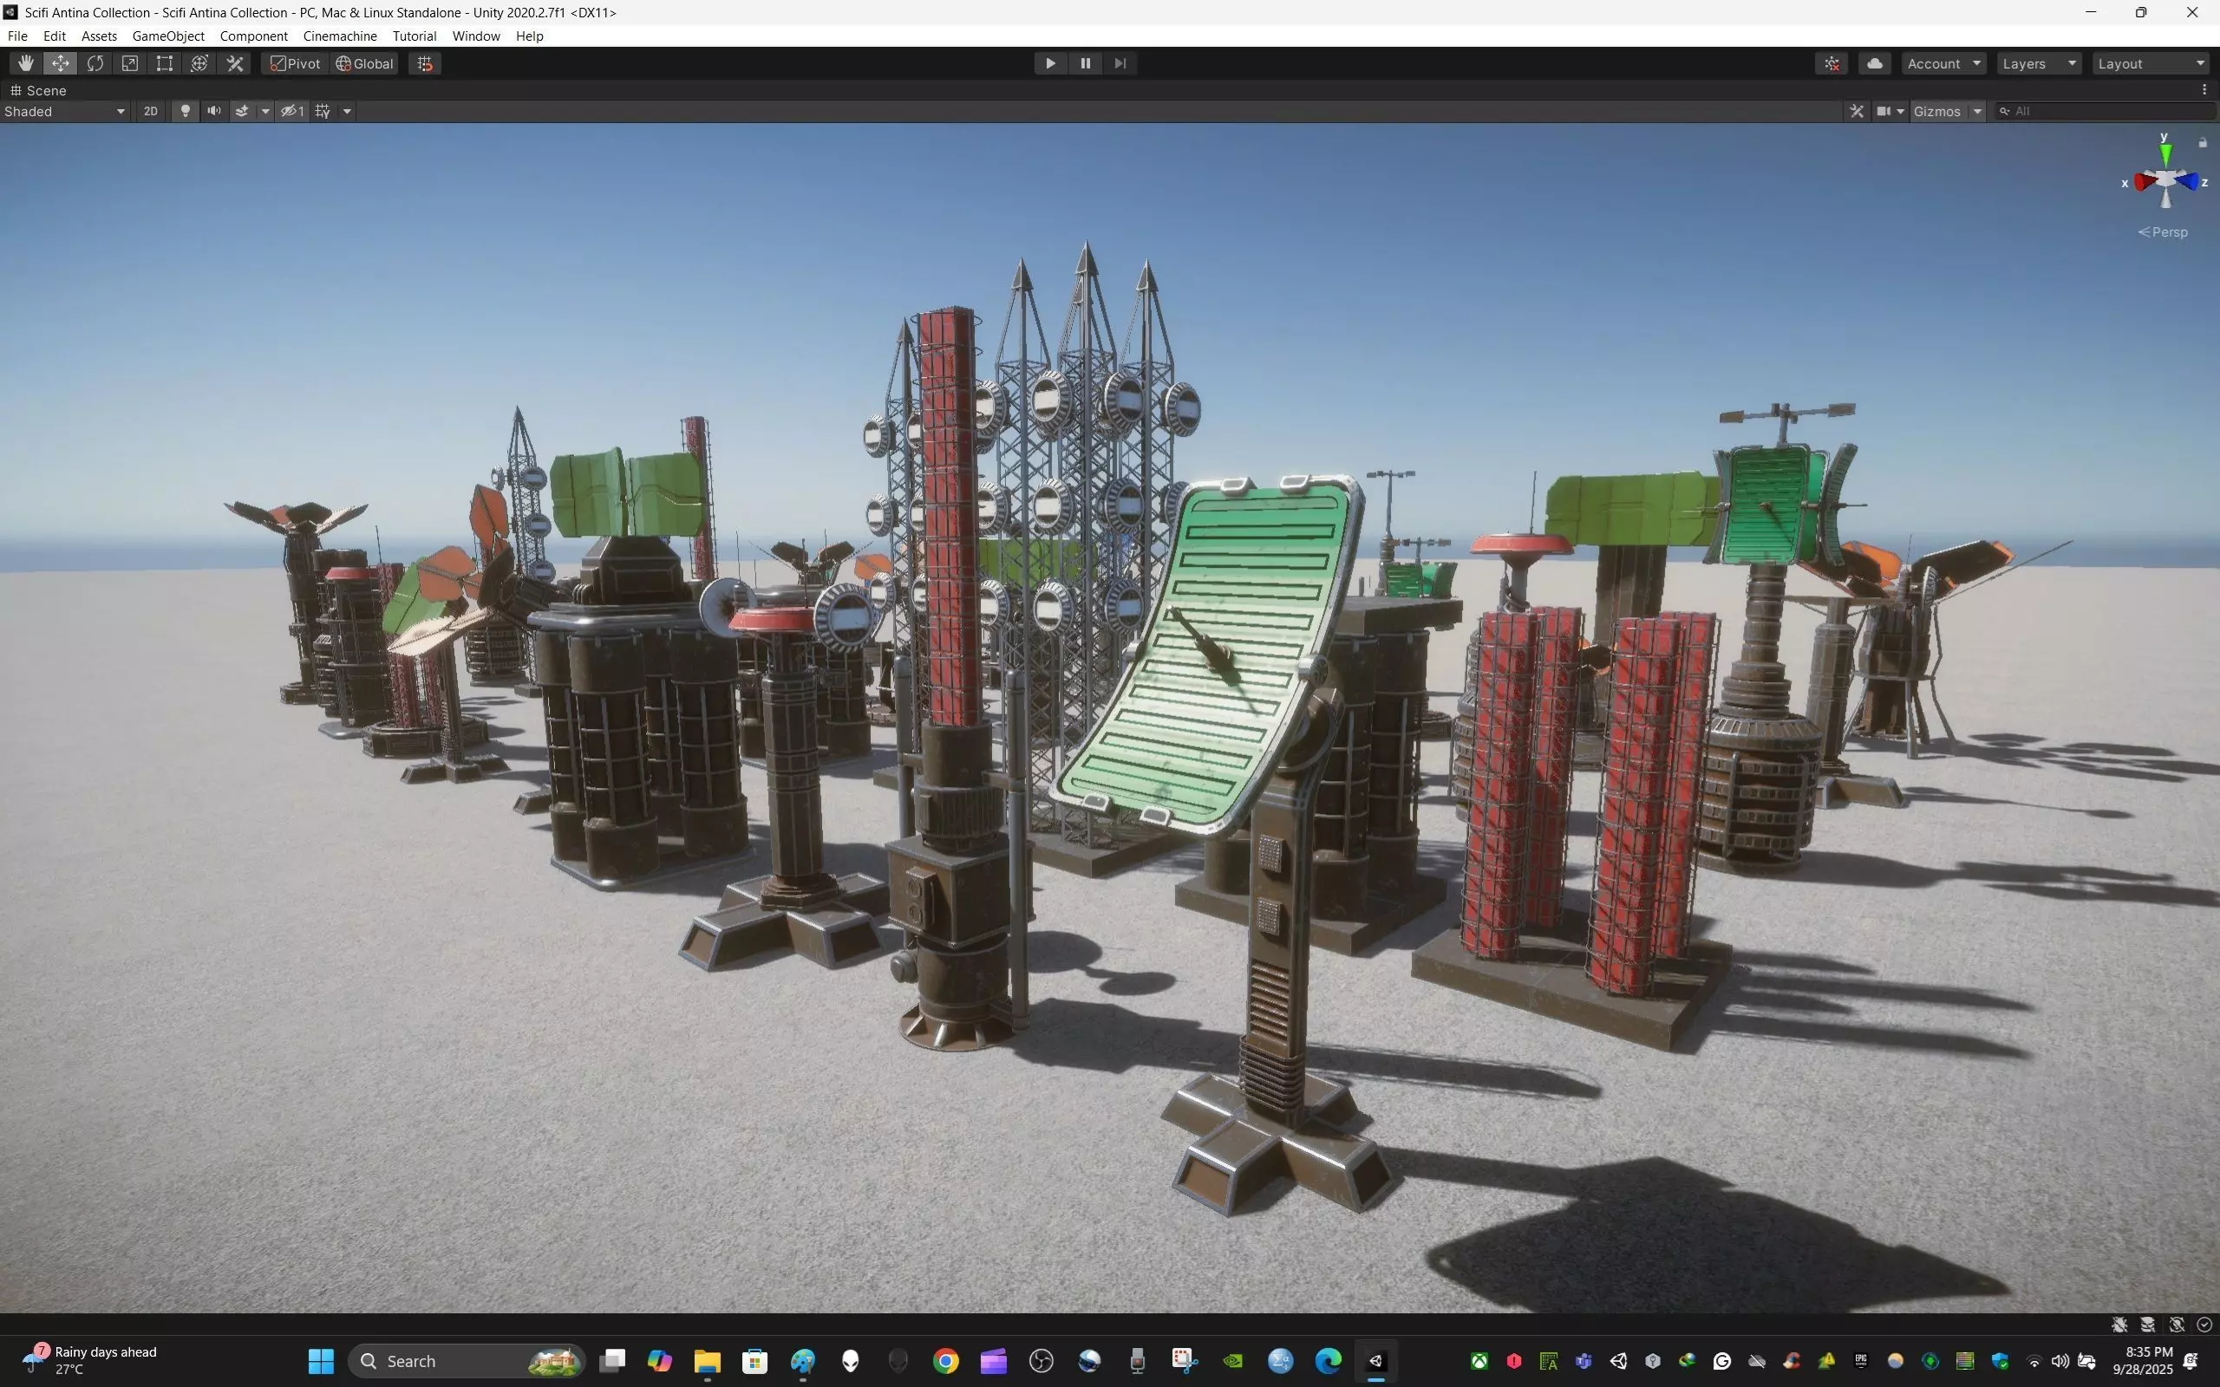Click the grid snapping magnet icon

(425, 63)
